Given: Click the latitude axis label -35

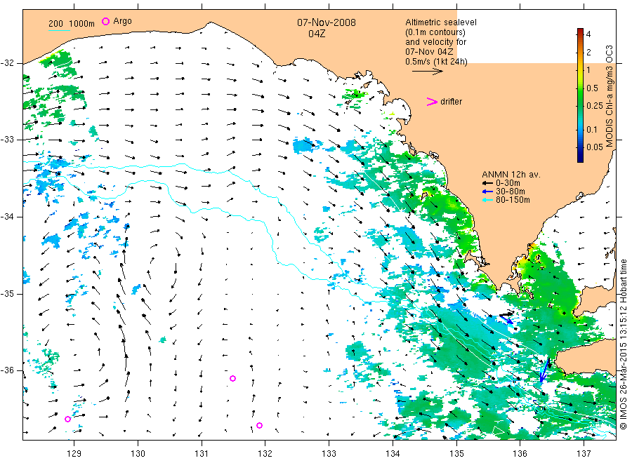Looking at the screenshot, I should [7, 293].
